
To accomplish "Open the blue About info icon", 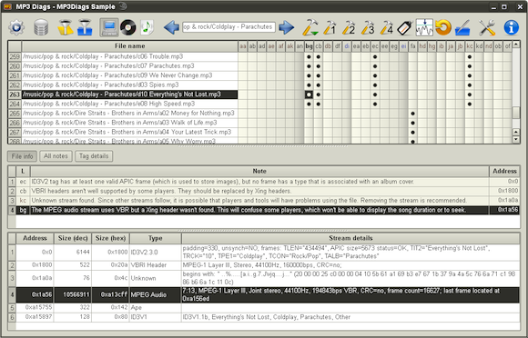I will [x=512, y=27].
